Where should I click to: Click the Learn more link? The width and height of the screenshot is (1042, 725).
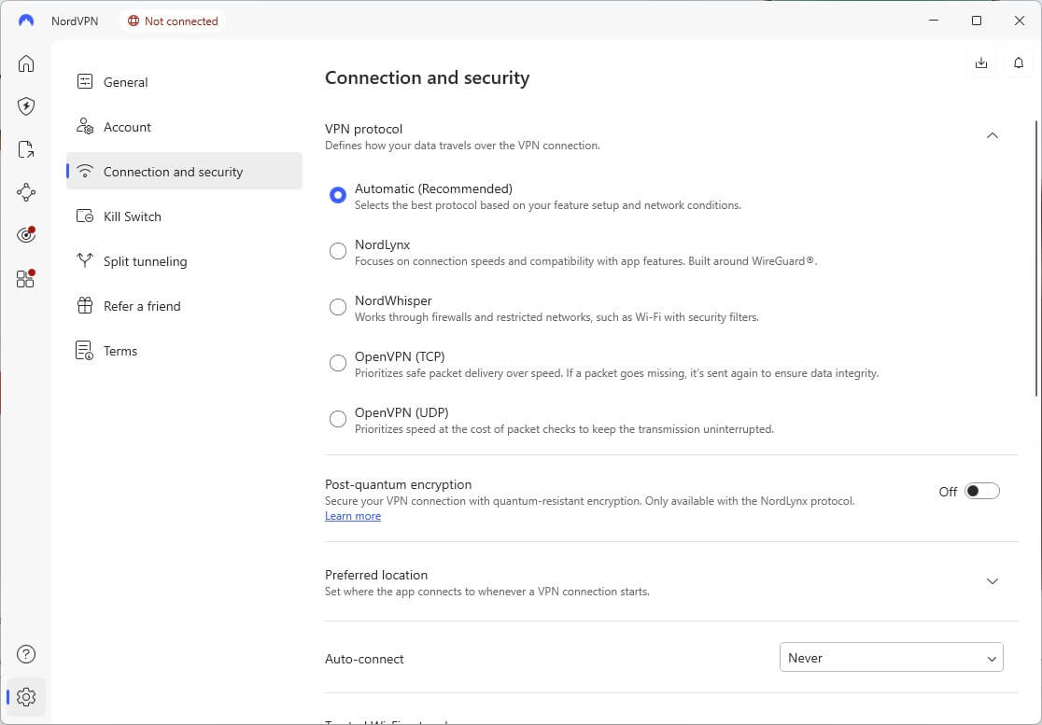click(x=353, y=516)
